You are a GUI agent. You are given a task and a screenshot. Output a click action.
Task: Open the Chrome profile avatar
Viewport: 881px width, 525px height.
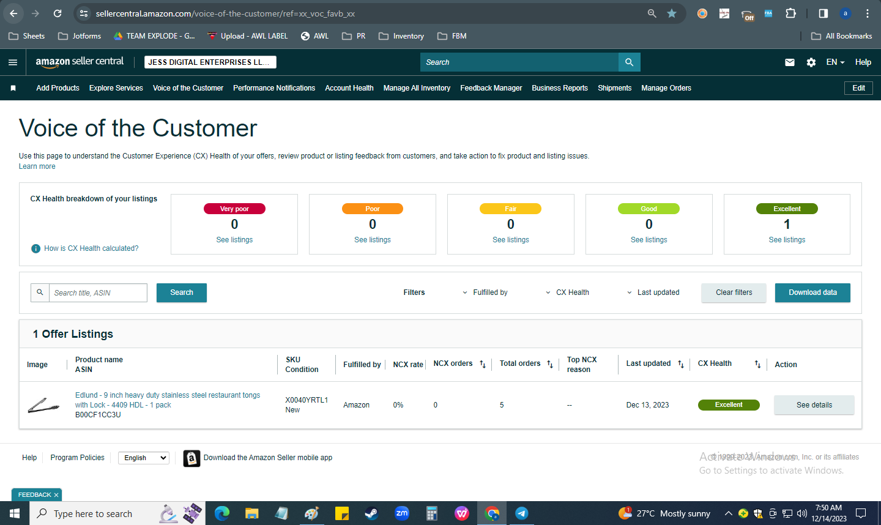tap(846, 13)
